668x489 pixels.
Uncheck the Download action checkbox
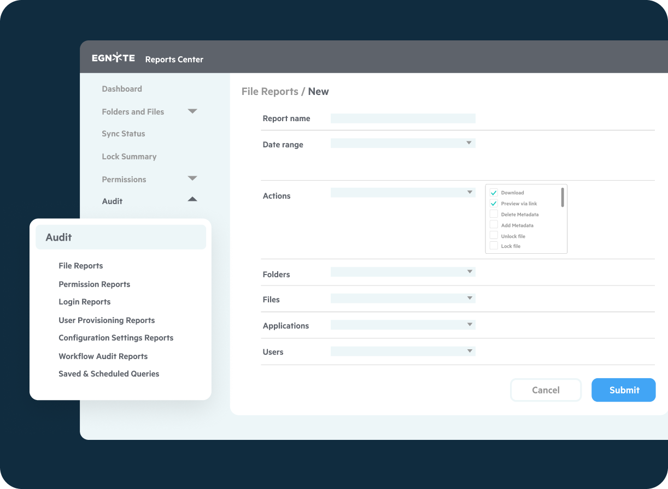[494, 193]
